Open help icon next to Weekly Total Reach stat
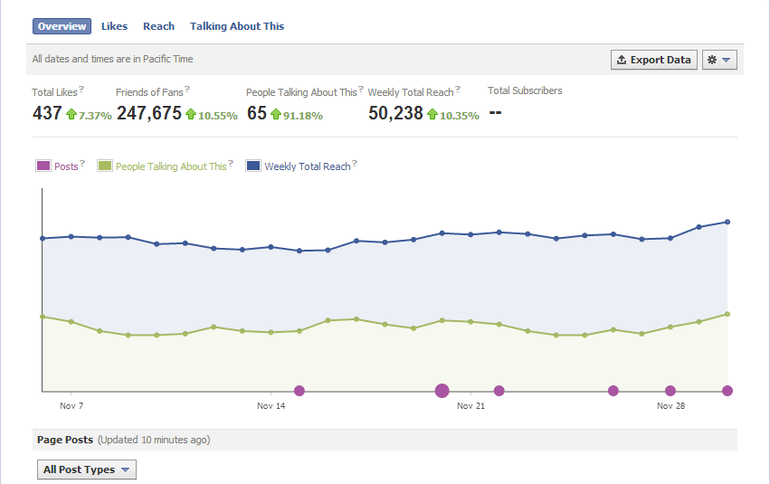The image size is (770, 484). click(458, 89)
